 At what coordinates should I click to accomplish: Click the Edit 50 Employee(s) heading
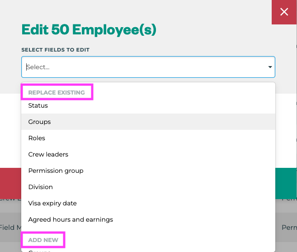coord(89,30)
